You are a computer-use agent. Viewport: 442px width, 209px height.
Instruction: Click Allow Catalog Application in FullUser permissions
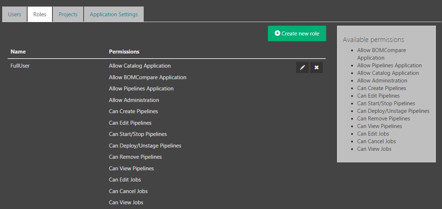coord(140,66)
